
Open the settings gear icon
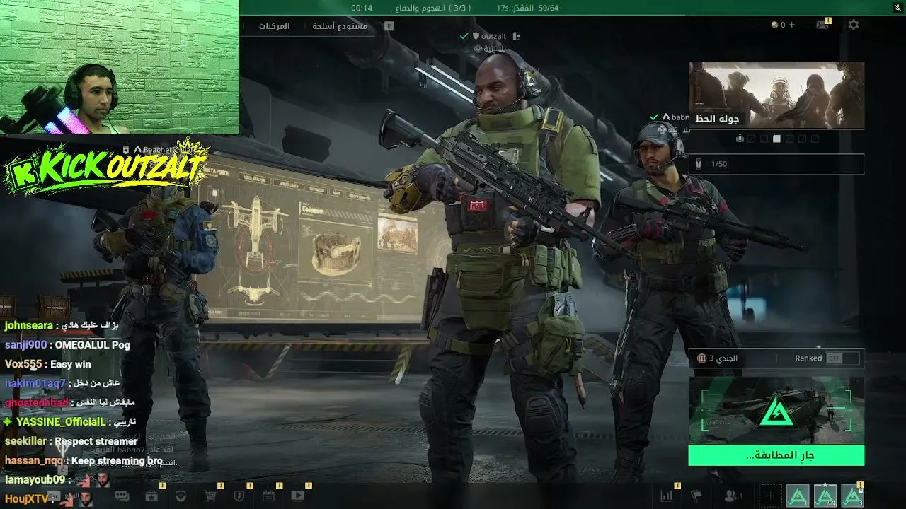pyautogui.click(x=854, y=25)
